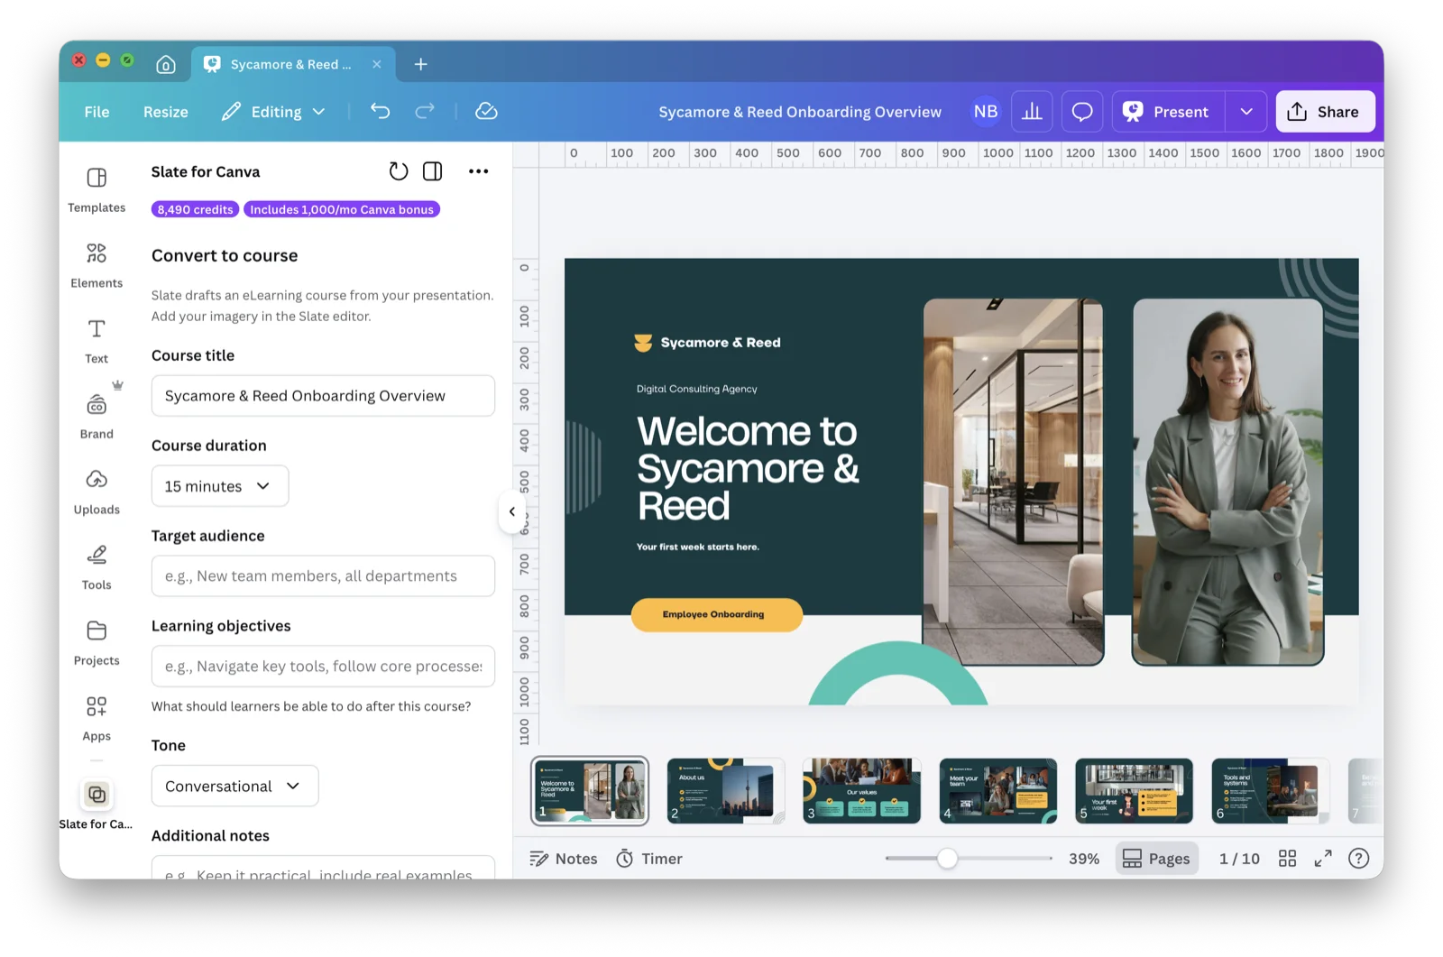Open the Timer tool
This screenshot has height=957, width=1443.
click(x=649, y=859)
